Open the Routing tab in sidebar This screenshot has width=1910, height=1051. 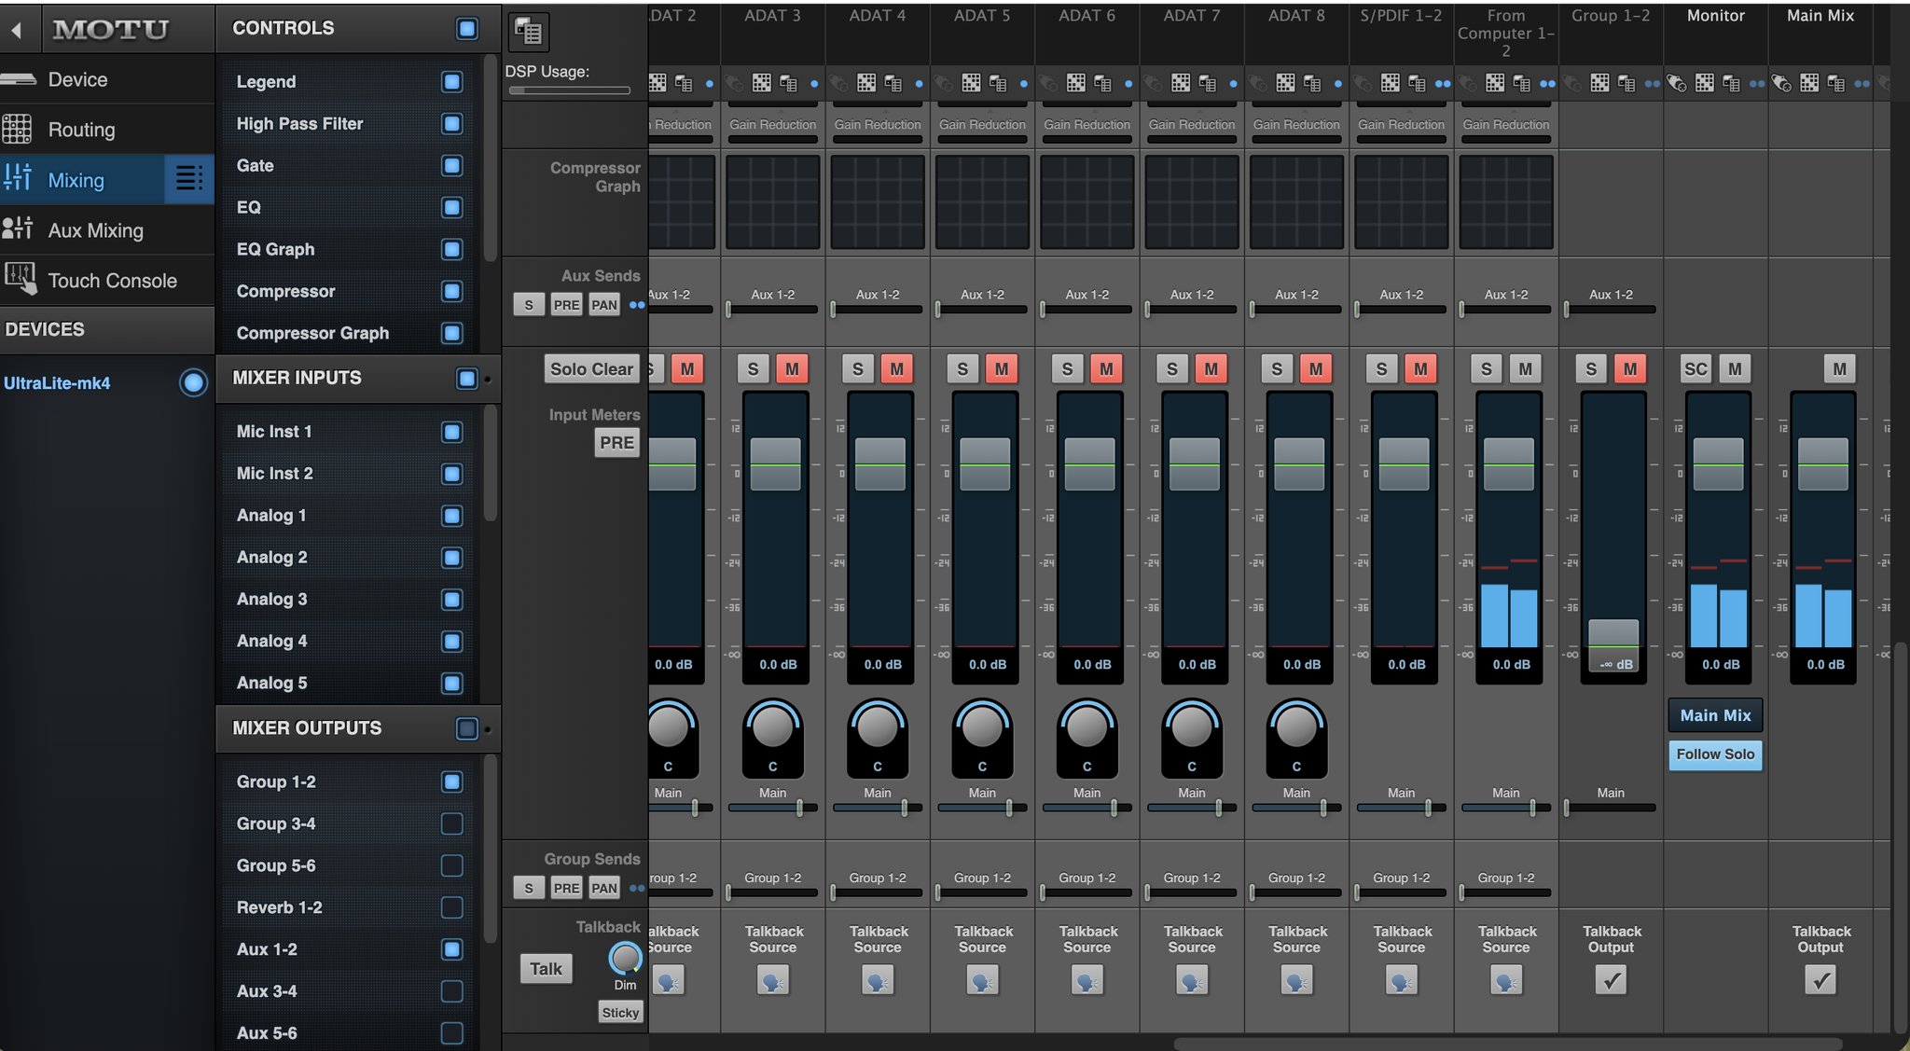coord(81,130)
